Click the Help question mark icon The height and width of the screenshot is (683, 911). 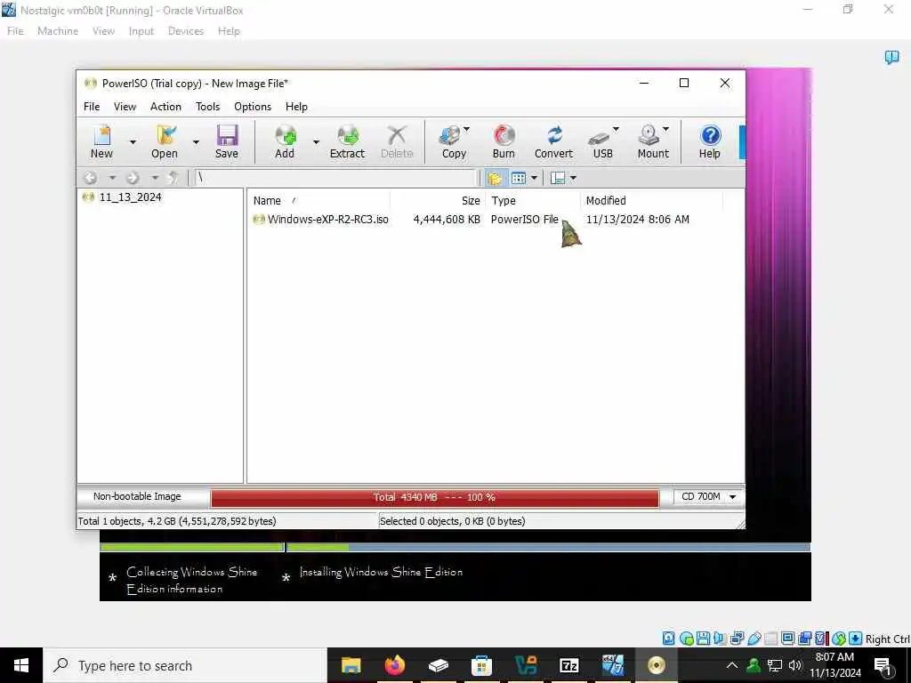[710, 135]
